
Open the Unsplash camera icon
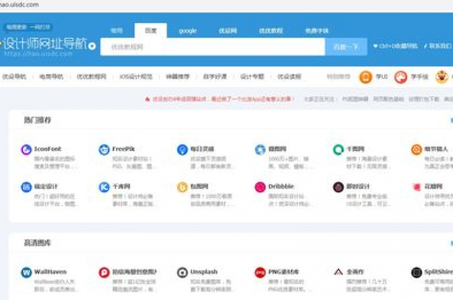(x=182, y=272)
